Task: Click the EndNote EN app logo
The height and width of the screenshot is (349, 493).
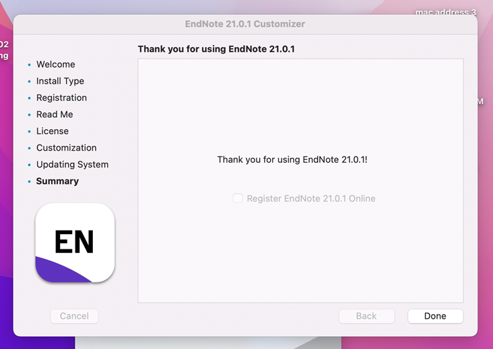Action: (x=75, y=243)
